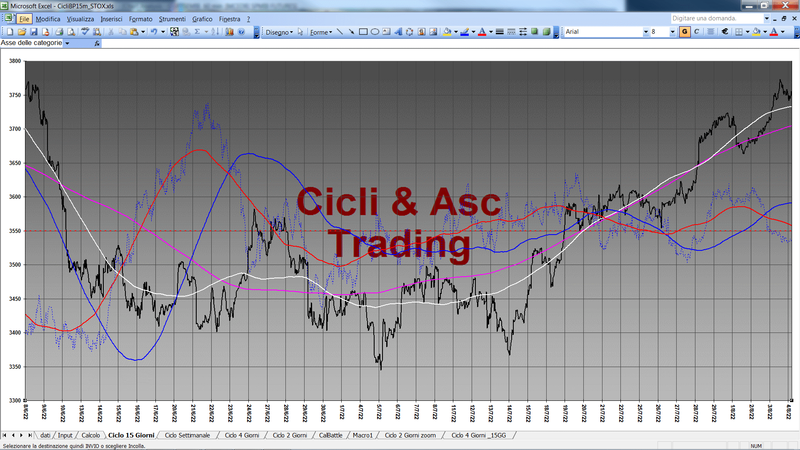Open the Formato menu
Viewport: 800px width, 450px height.
click(x=140, y=19)
